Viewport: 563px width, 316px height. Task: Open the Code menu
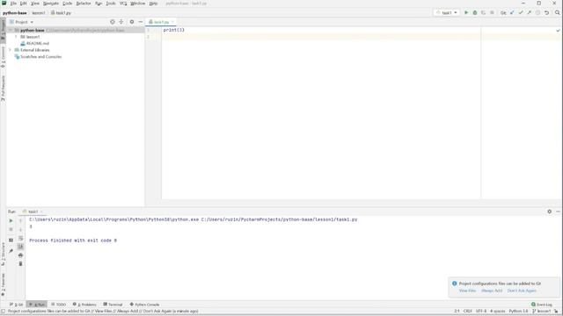68,4
